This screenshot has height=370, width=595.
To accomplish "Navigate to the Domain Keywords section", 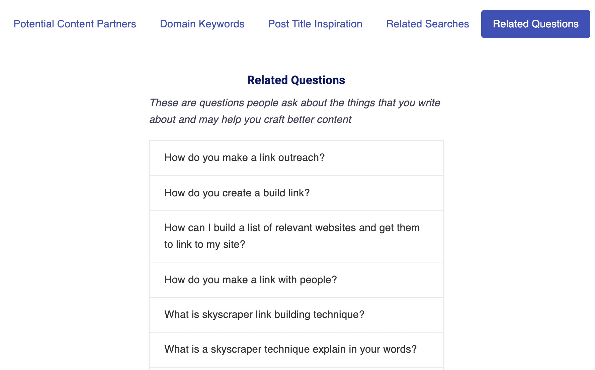I will [202, 24].
